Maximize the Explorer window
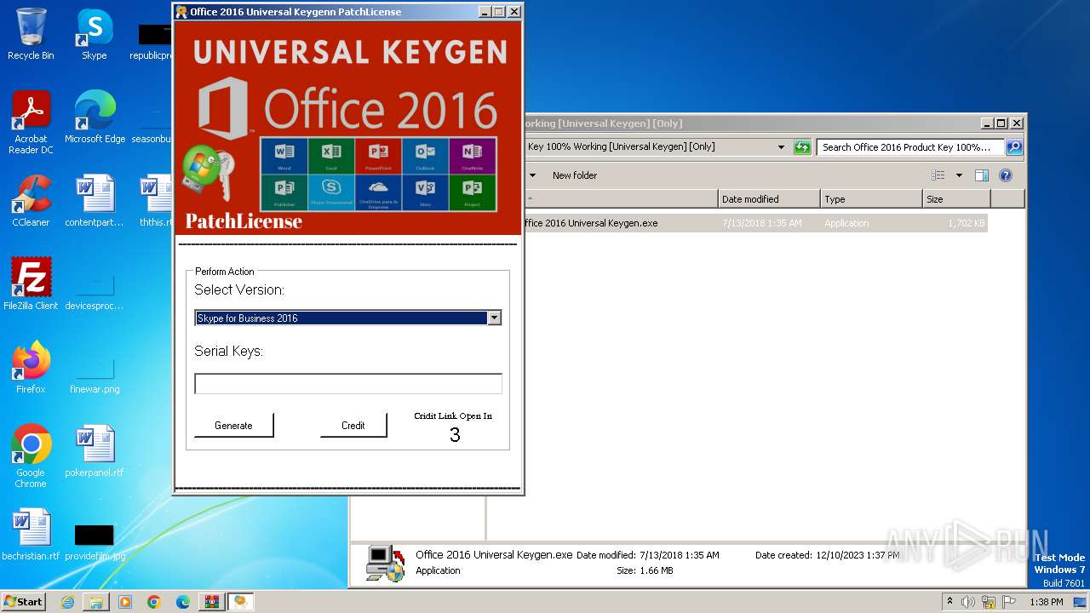The width and height of the screenshot is (1090, 613). (x=1001, y=123)
